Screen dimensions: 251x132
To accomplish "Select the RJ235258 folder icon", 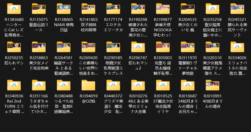I will (212, 9).
